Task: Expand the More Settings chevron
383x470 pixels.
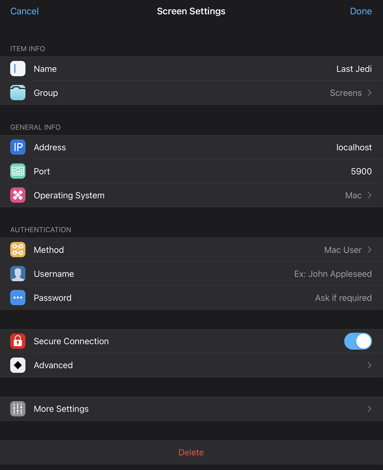Action: 369,409
